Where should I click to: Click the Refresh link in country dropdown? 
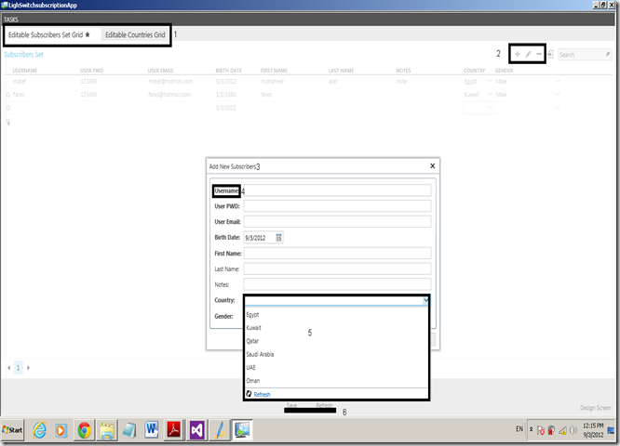263,394
